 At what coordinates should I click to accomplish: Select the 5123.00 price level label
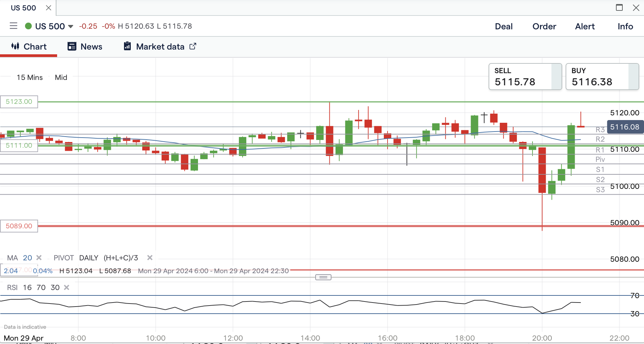pos(19,102)
